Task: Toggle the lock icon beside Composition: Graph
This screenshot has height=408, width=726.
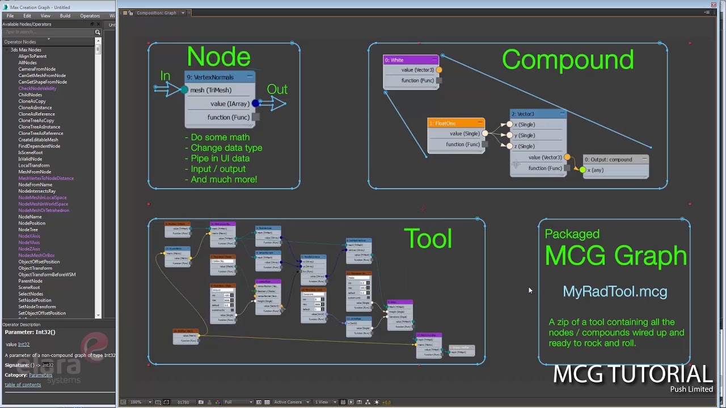Action: (131, 13)
